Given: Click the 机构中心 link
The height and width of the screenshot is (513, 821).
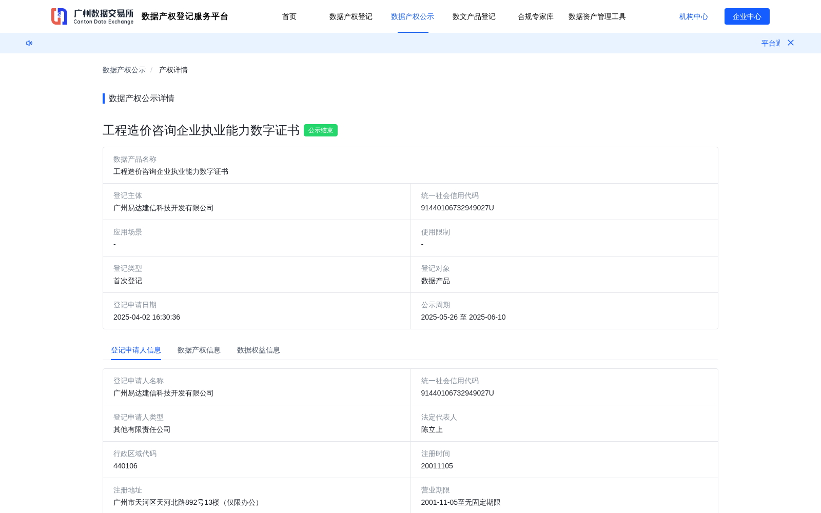Looking at the screenshot, I should tap(694, 16).
